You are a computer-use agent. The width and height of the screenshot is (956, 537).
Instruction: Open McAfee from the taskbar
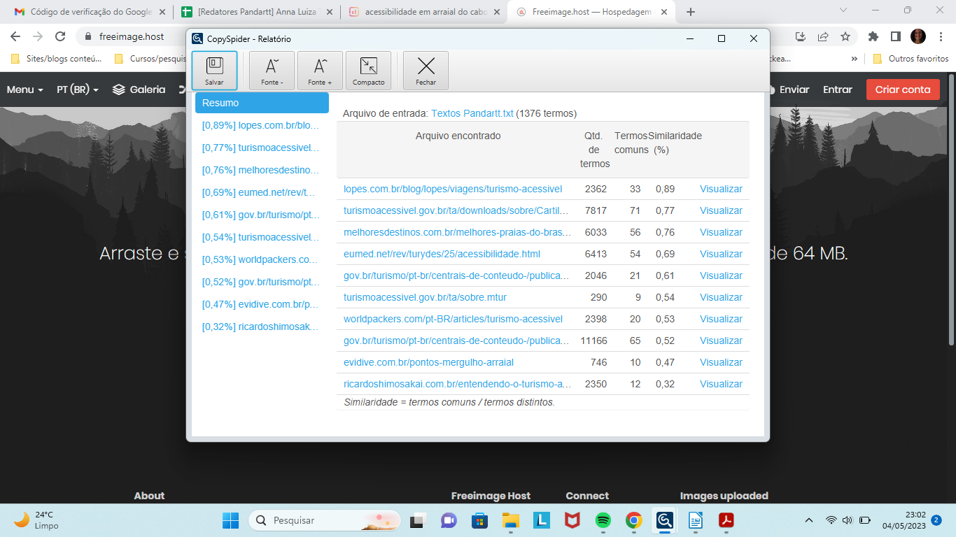572,520
